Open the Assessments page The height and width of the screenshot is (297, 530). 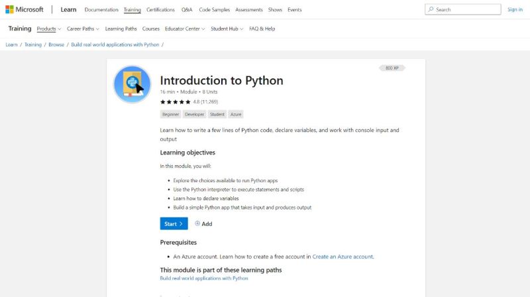(249, 10)
